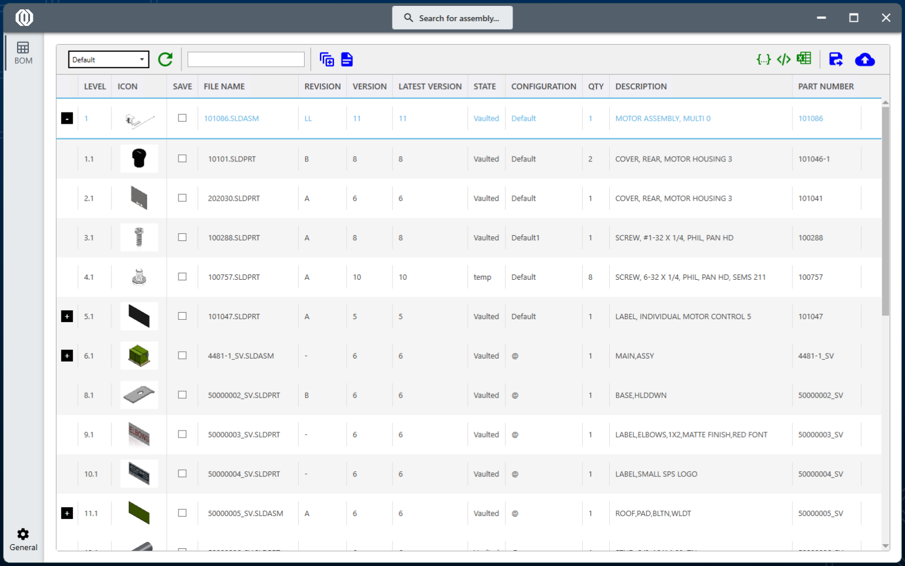The height and width of the screenshot is (566, 905).
Task: Check the Save box for 100757.SLDPRT
Action: point(182,276)
